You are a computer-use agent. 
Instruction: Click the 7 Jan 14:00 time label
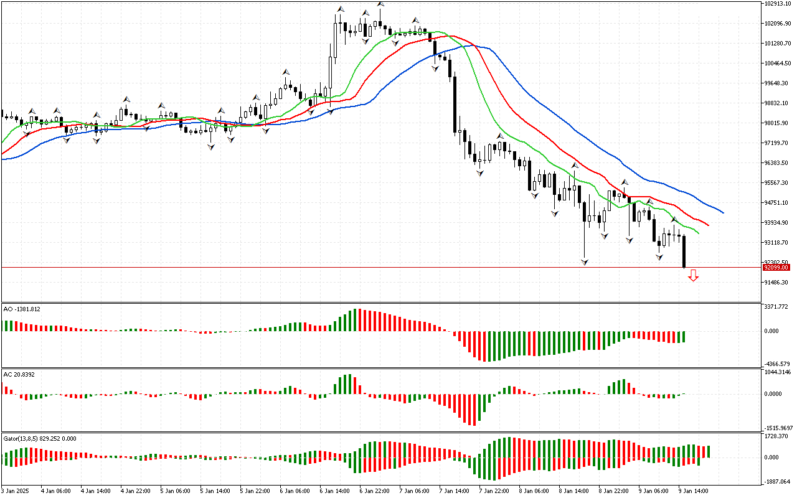pos(455,491)
